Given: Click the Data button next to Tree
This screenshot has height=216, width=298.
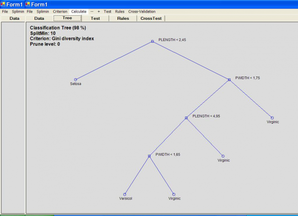Looking at the screenshot, I should coord(39,18).
